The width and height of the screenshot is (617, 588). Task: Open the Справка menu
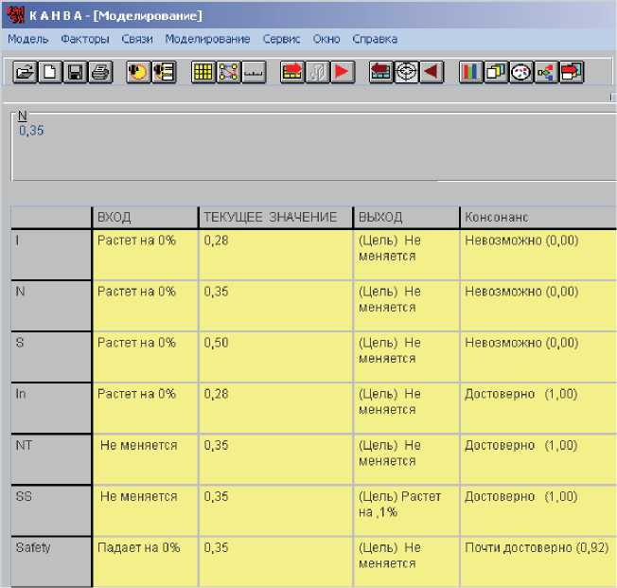pos(375,39)
